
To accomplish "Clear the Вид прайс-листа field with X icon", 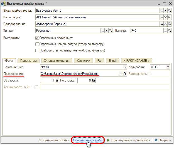I will [x=165, y=11].
